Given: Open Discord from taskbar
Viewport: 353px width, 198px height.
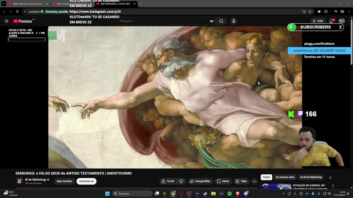Looking at the screenshot, I should (246, 194).
